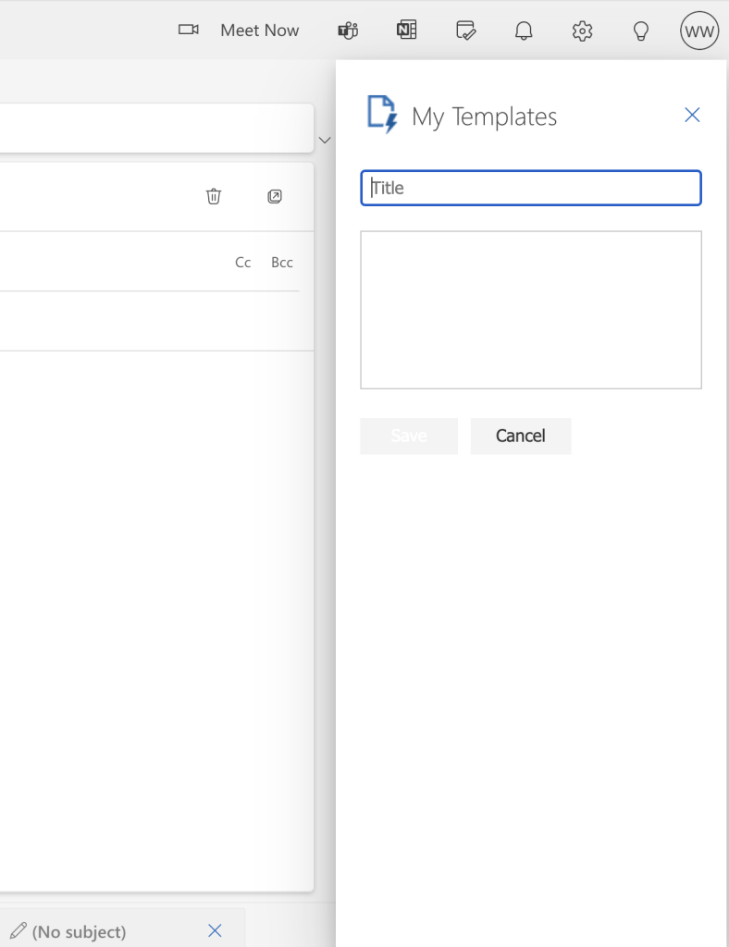Expand the chevron beside the message header
This screenshot has width=729, height=947.
pos(325,141)
